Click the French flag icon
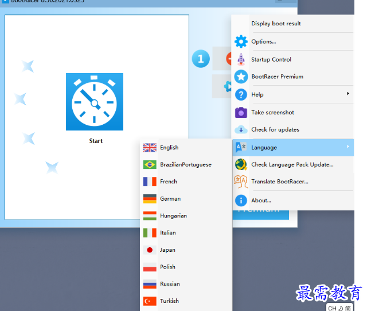 (150, 182)
